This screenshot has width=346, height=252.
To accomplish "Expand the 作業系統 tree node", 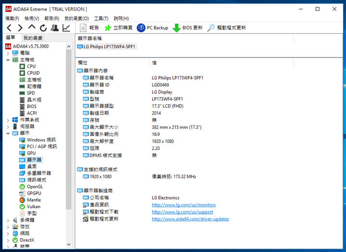I will [8, 119].
